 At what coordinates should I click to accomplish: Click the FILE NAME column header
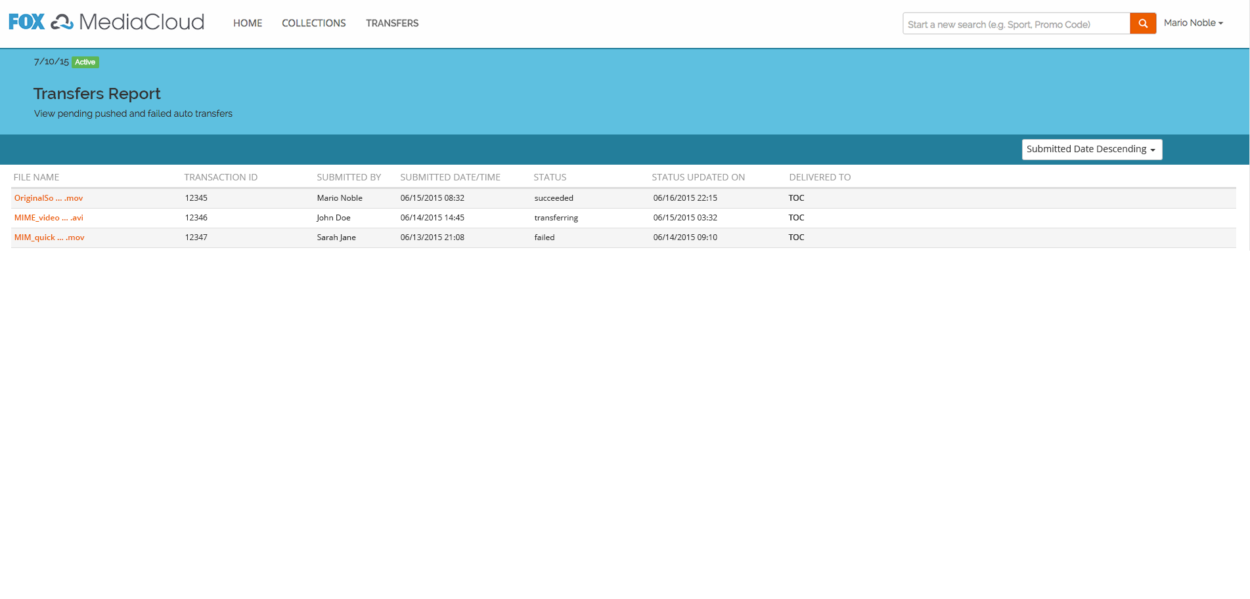[x=36, y=177]
